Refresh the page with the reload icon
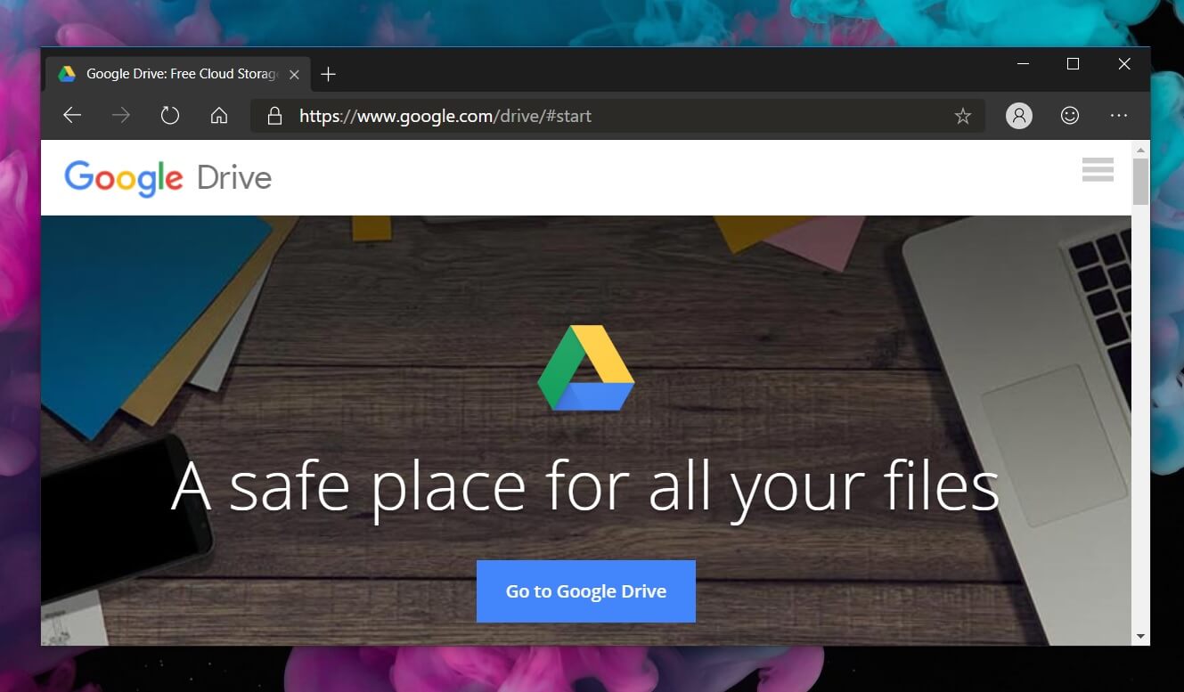 pyautogui.click(x=170, y=116)
